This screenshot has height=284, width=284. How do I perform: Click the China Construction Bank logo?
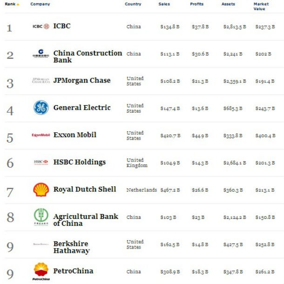[x=41, y=54]
